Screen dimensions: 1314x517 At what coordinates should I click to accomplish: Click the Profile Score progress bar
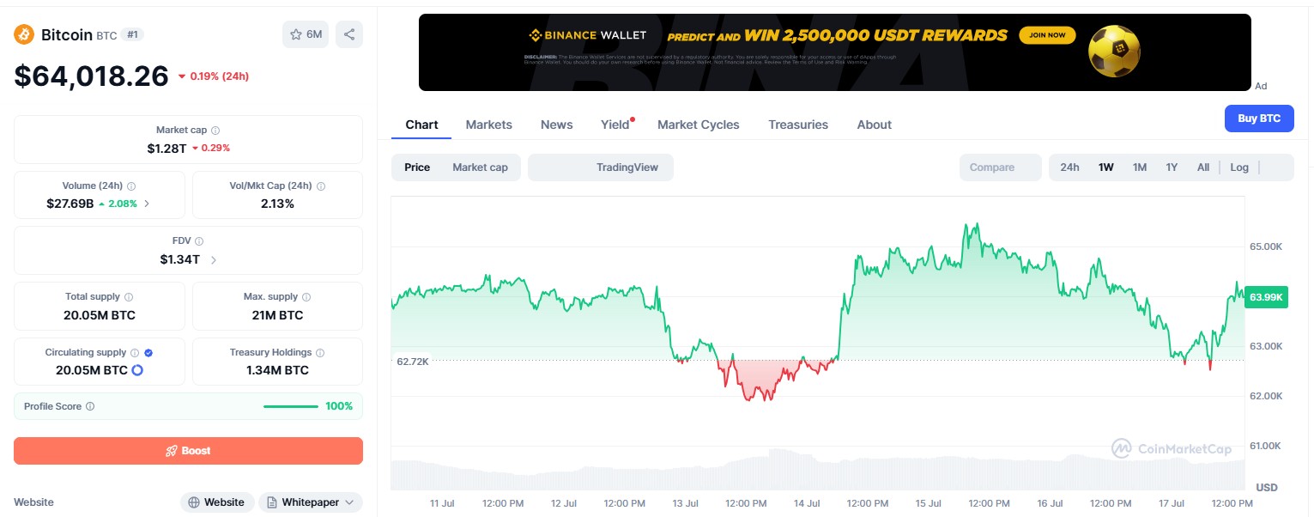pos(290,406)
